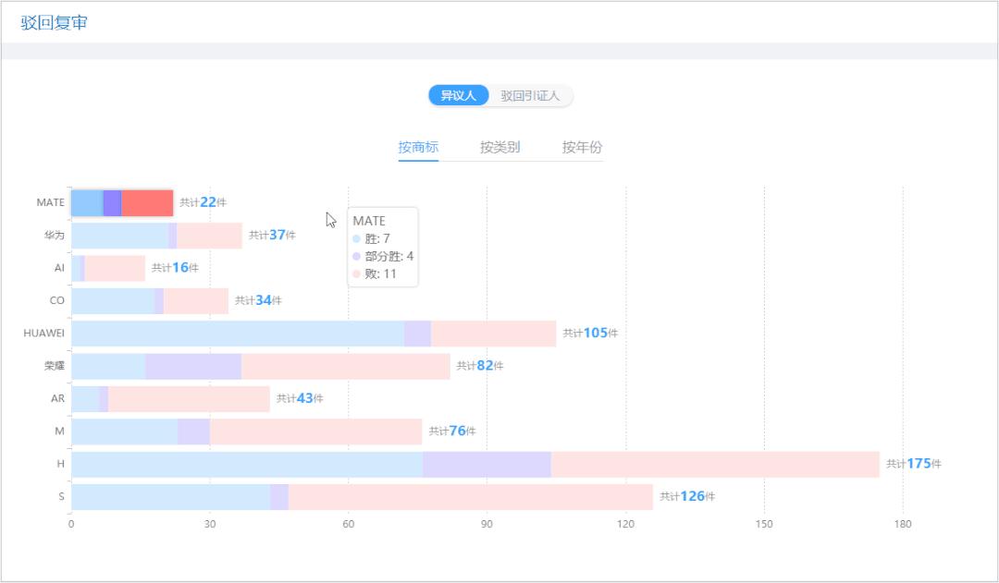Keep 异议人 selected in the segmented control
Screen dimensions: 999x583
click(x=458, y=95)
